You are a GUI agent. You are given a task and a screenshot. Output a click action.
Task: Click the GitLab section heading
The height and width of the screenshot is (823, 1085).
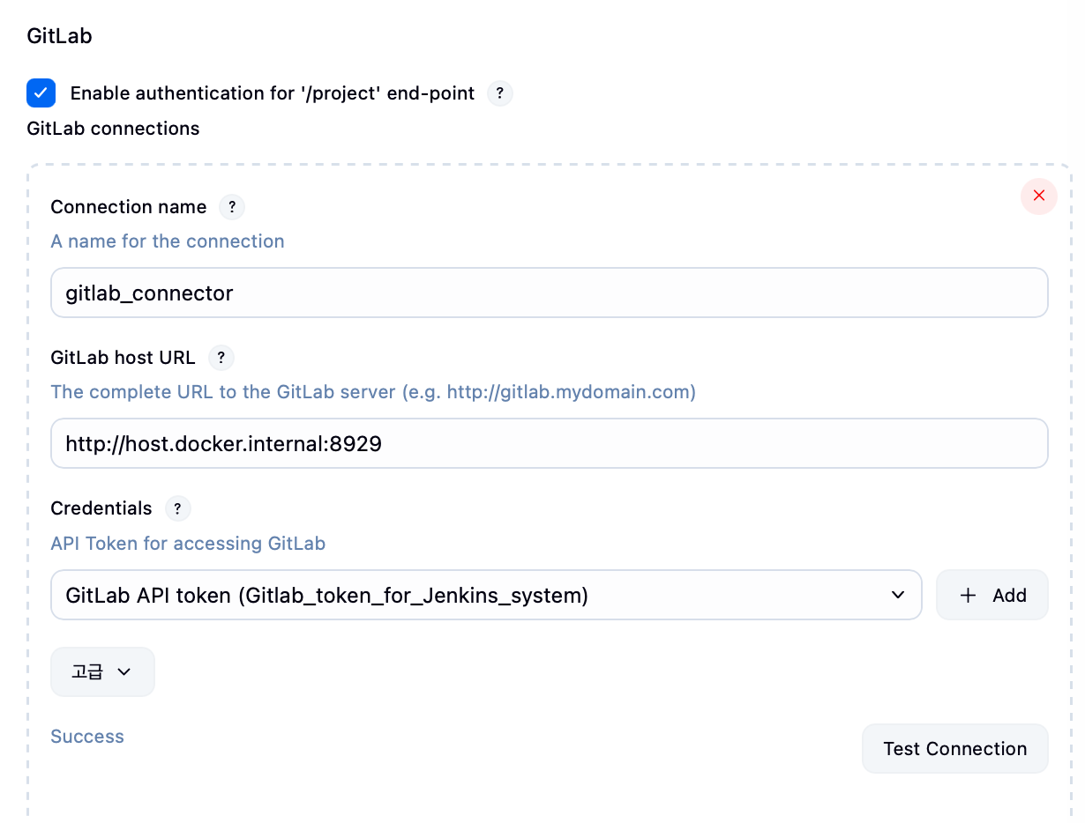59,36
